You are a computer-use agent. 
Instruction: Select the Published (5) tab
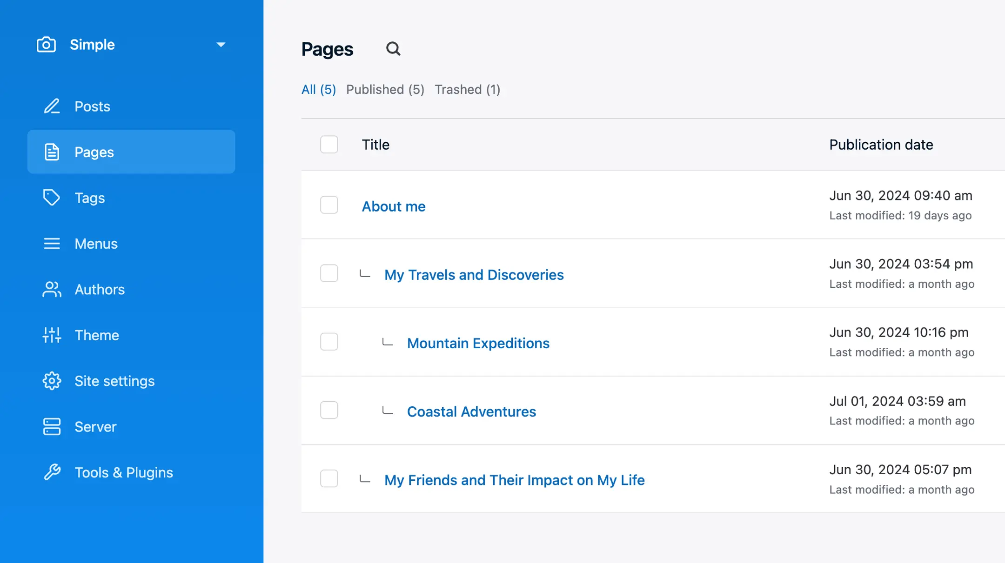click(x=385, y=89)
